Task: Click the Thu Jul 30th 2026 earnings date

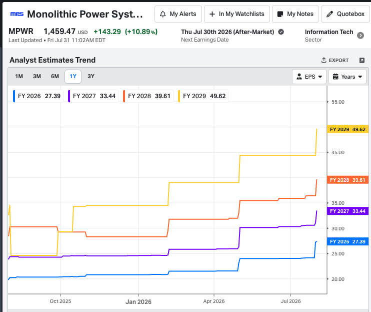Action: tap(227, 32)
